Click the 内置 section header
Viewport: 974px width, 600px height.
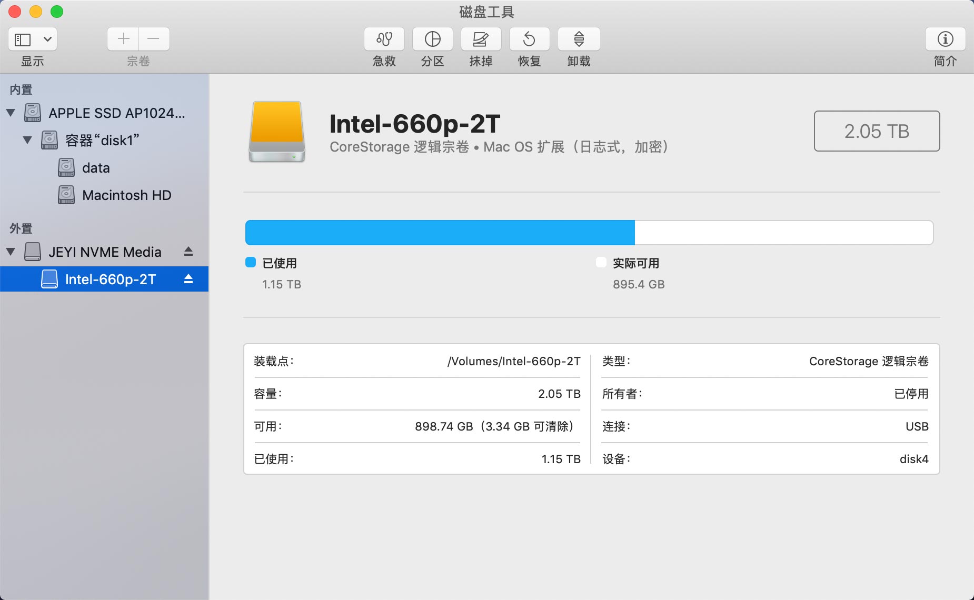21,89
